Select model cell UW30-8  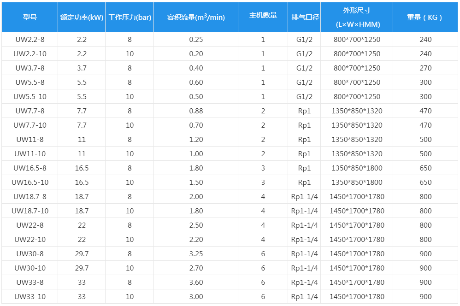[x=30, y=254]
